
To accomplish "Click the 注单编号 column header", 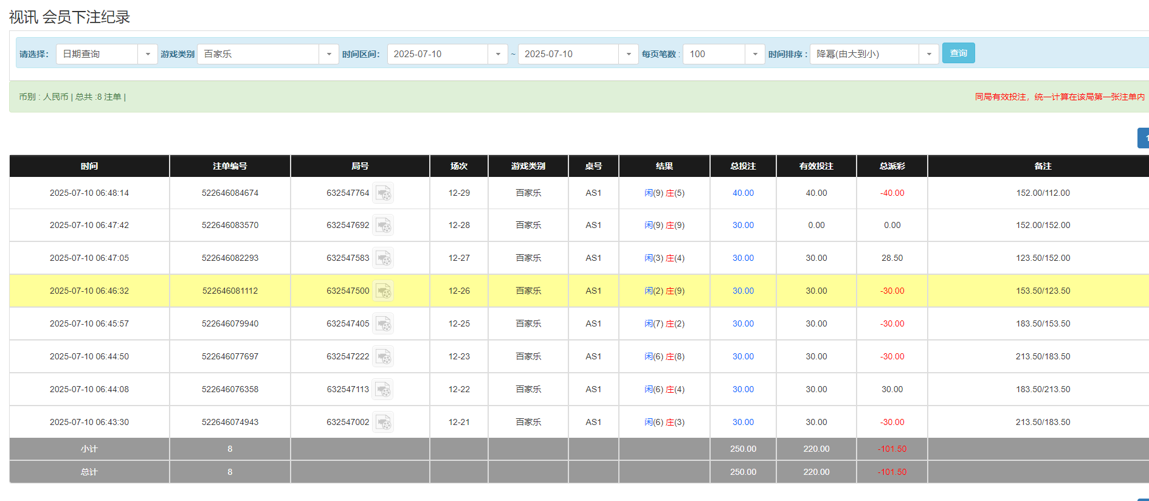I will coord(230,166).
